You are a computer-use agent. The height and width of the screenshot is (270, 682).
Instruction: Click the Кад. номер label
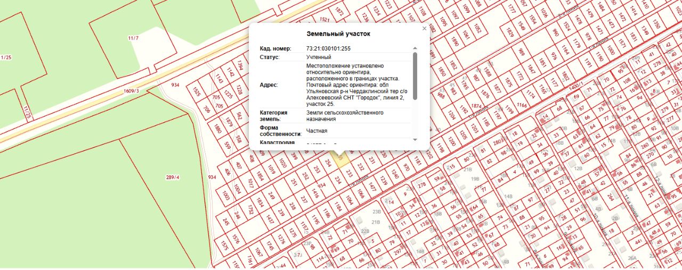[275, 49]
